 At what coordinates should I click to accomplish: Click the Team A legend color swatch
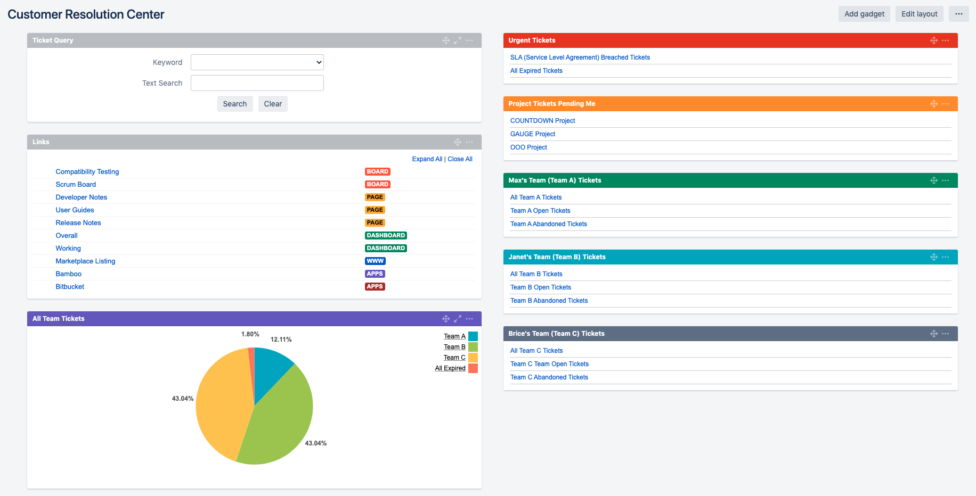click(473, 336)
